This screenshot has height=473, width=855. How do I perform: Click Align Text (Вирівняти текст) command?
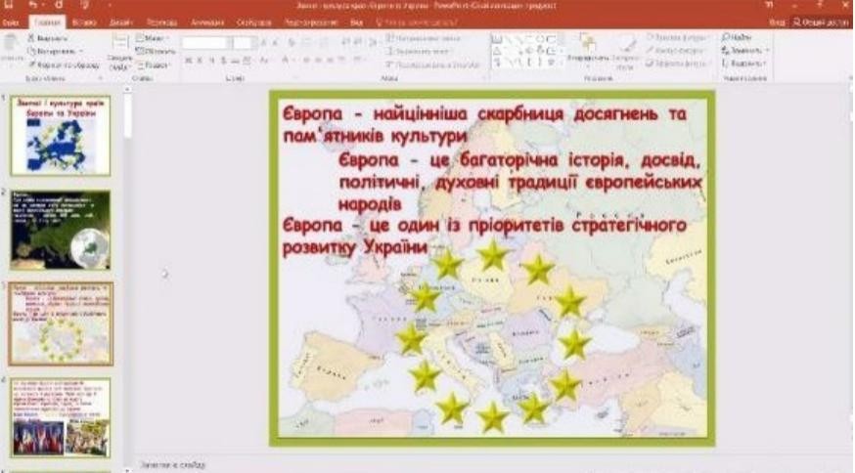(x=420, y=51)
